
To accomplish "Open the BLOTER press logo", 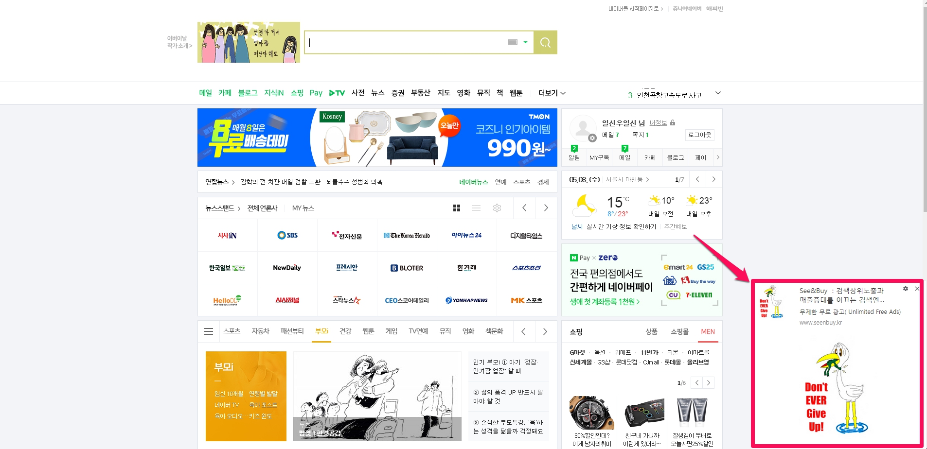I will 407,268.
